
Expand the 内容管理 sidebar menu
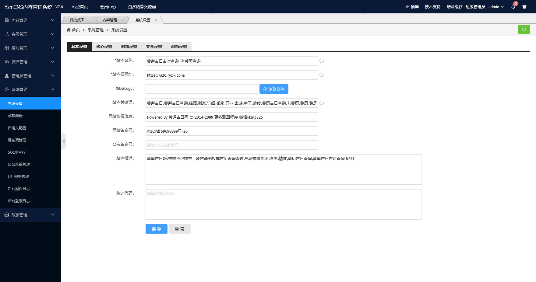(x=30, y=20)
